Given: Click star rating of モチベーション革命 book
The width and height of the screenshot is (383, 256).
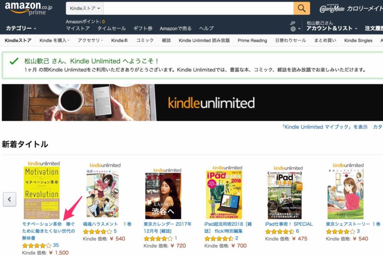Looking at the screenshot, I should click(x=37, y=245).
